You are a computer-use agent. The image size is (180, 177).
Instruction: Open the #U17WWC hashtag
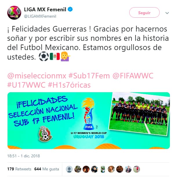pyautogui.click(x=26, y=85)
